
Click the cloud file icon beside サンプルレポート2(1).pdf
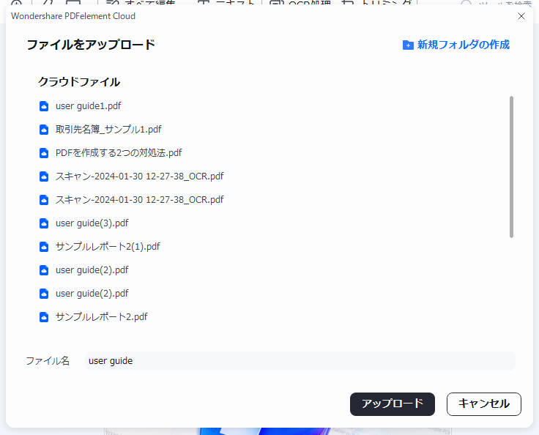click(x=44, y=247)
